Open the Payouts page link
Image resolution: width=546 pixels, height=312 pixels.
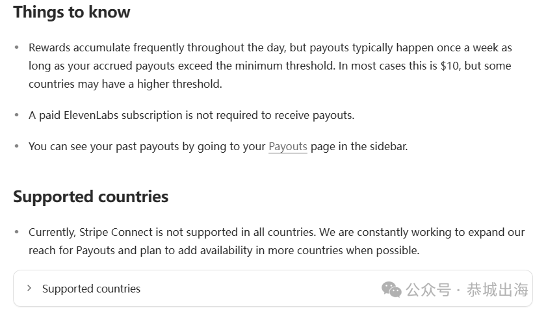click(x=287, y=147)
